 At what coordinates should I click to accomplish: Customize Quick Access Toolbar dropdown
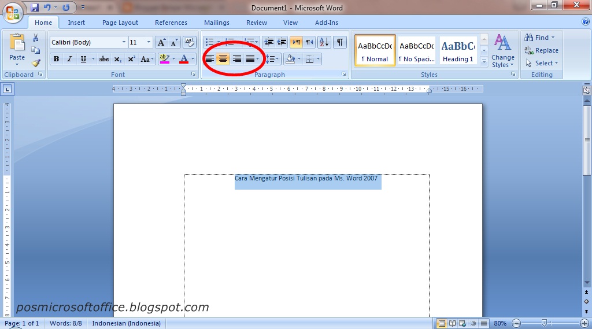pos(83,7)
